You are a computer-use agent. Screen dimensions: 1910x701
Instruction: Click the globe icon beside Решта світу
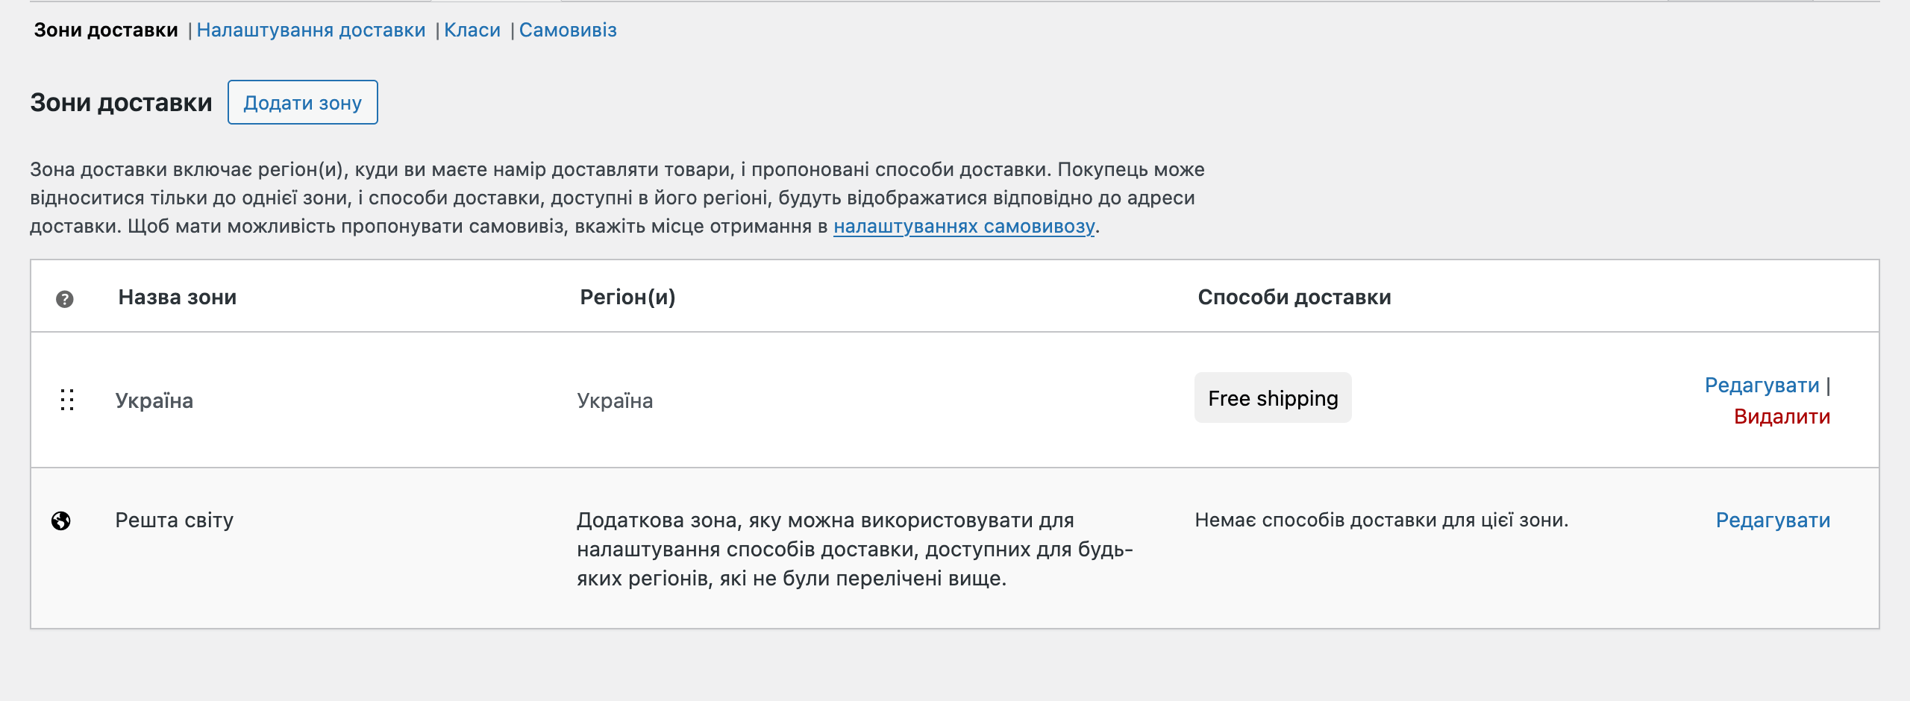61,521
